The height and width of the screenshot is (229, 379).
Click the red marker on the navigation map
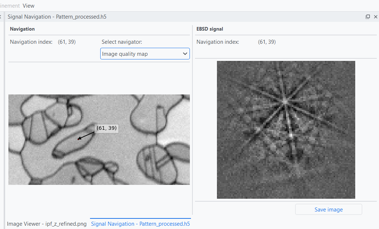[x=78, y=139]
